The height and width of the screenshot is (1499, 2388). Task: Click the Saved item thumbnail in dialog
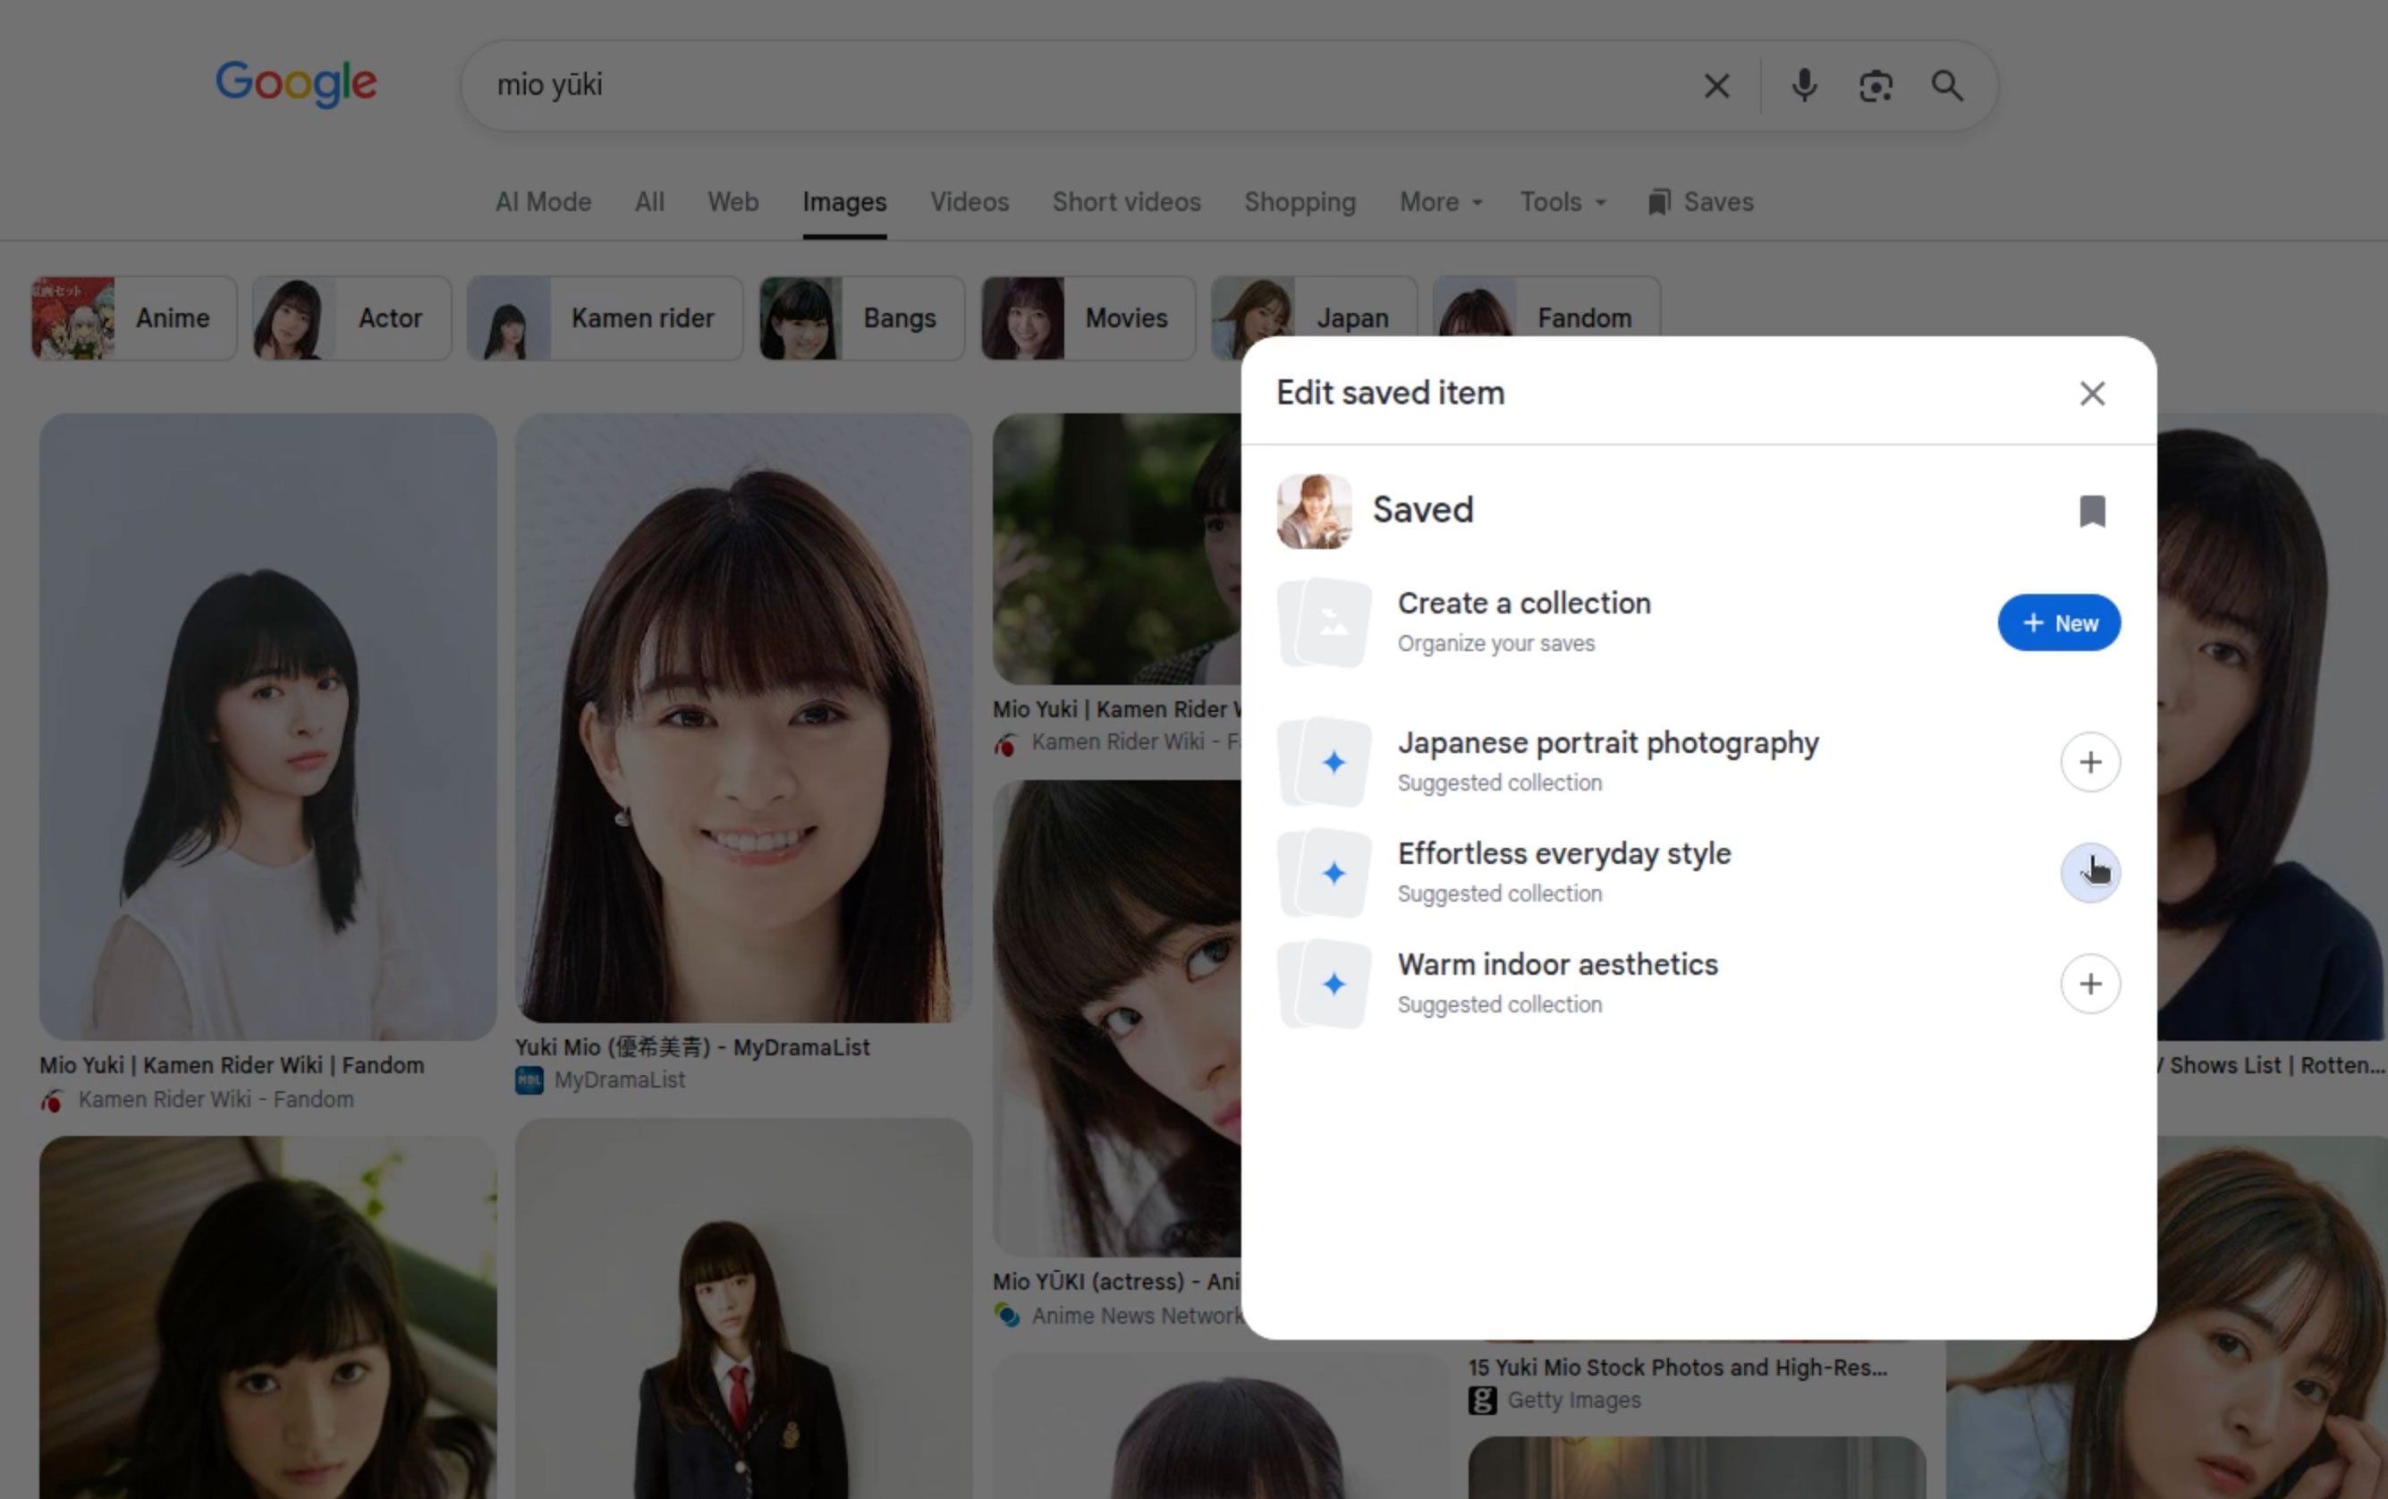1315,511
